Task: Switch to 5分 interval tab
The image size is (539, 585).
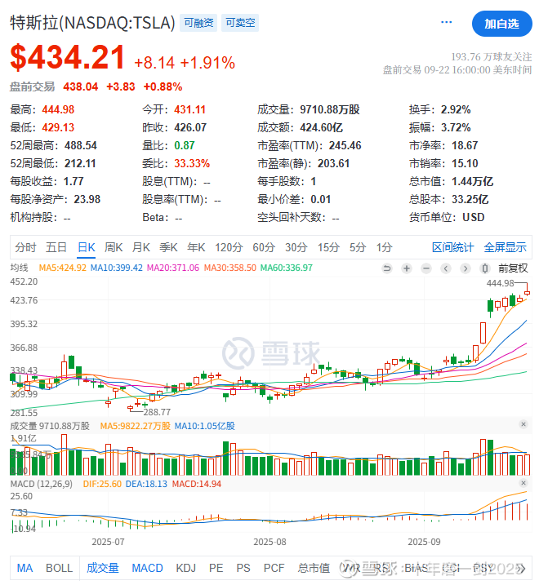Action: (358, 247)
